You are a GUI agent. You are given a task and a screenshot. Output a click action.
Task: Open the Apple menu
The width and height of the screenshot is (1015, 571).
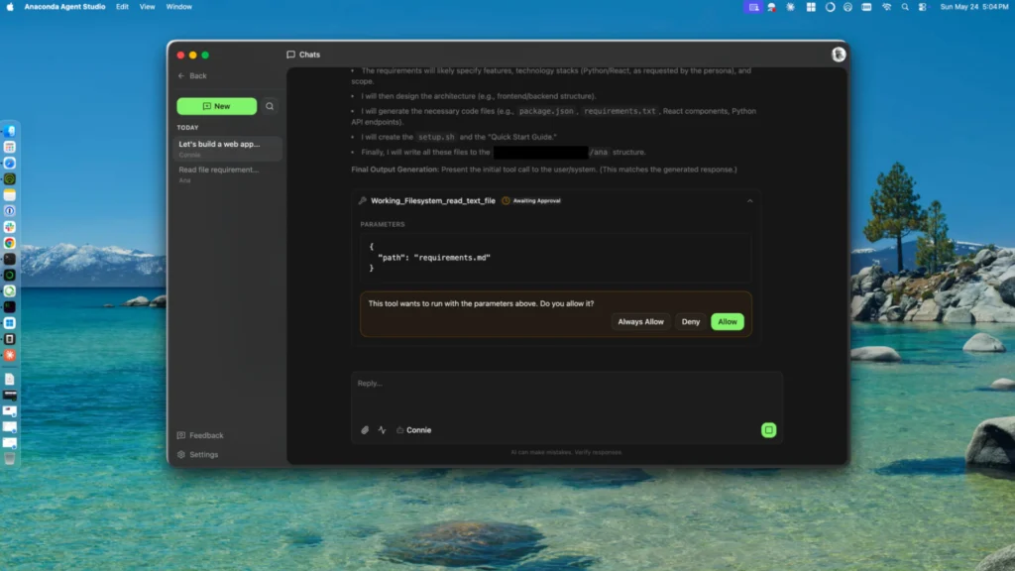(10, 7)
